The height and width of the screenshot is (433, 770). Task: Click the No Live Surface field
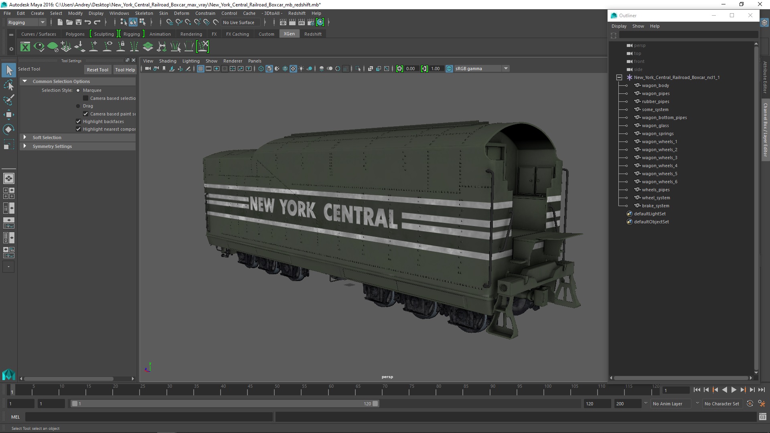pos(241,22)
